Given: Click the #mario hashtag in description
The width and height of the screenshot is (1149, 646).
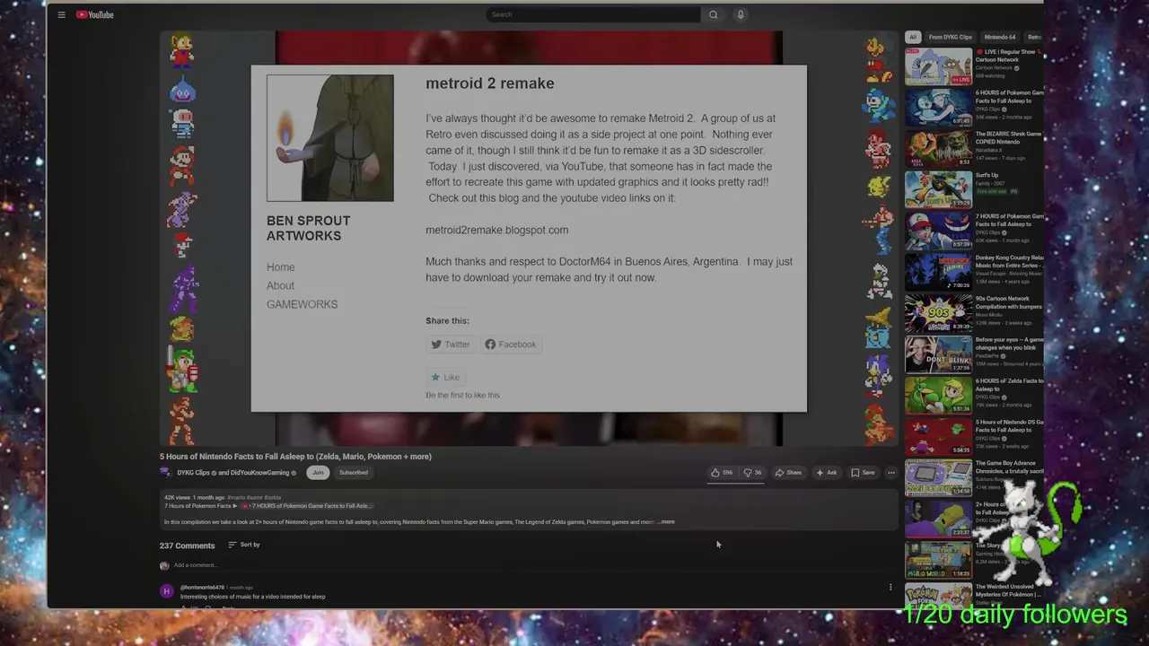Looking at the screenshot, I should point(236,497).
